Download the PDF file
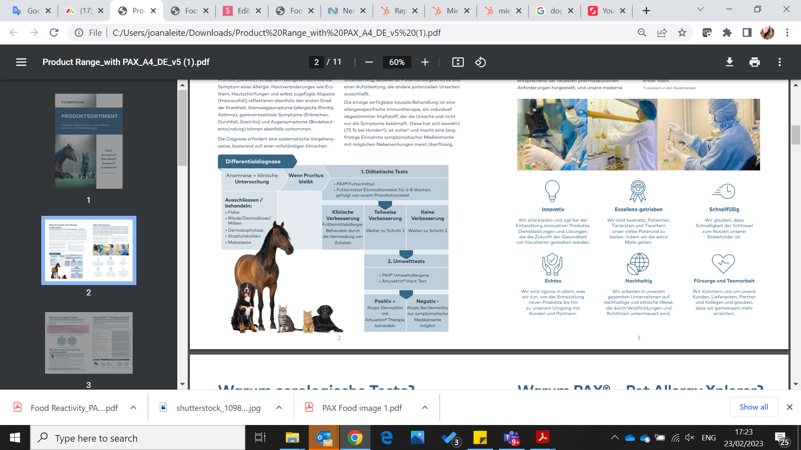801x450 pixels. pyautogui.click(x=729, y=62)
